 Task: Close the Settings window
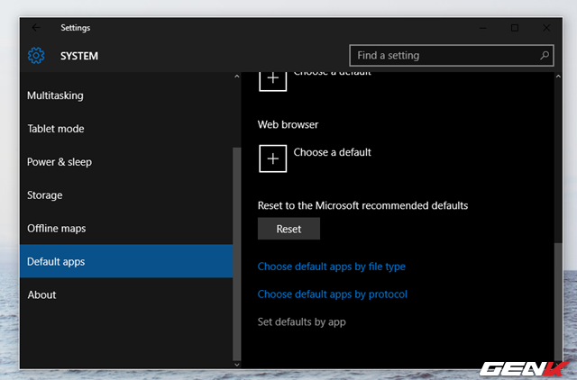pyautogui.click(x=546, y=28)
